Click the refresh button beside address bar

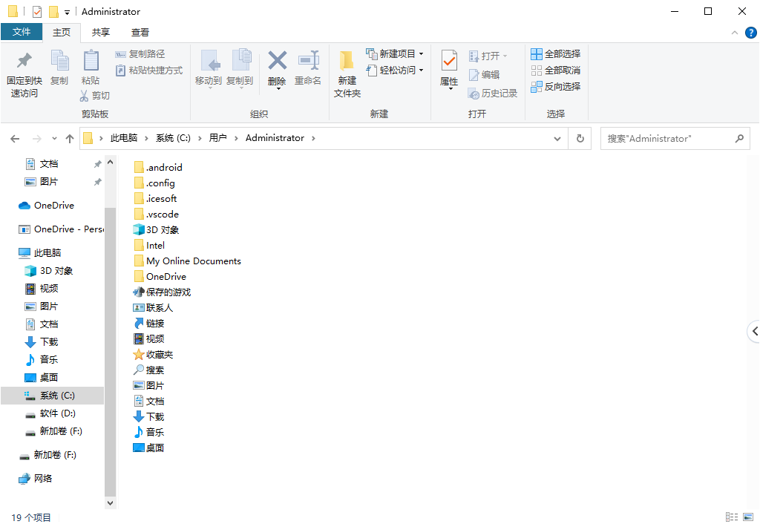pos(580,138)
